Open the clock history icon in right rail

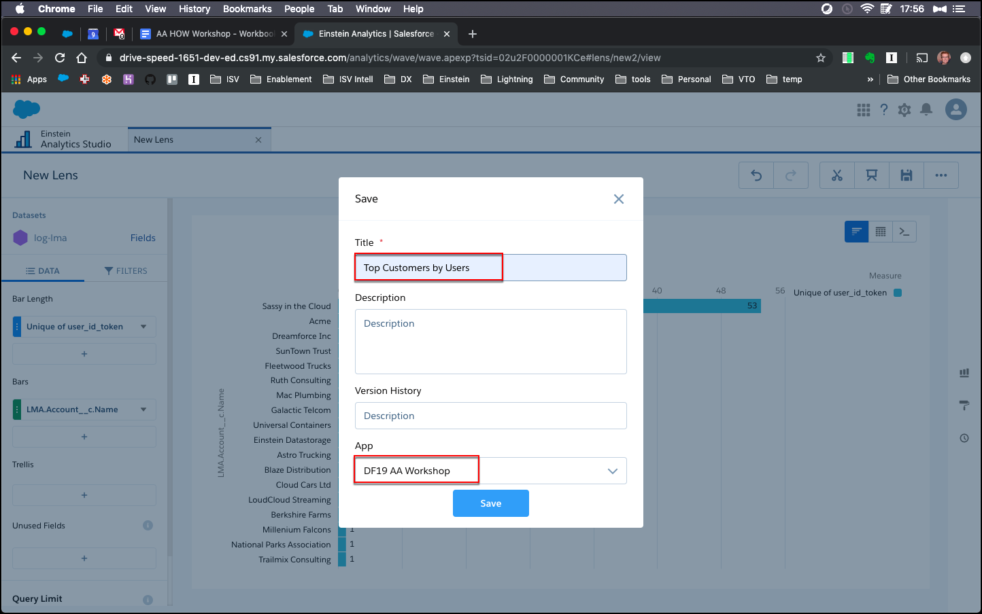(x=964, y=438)
